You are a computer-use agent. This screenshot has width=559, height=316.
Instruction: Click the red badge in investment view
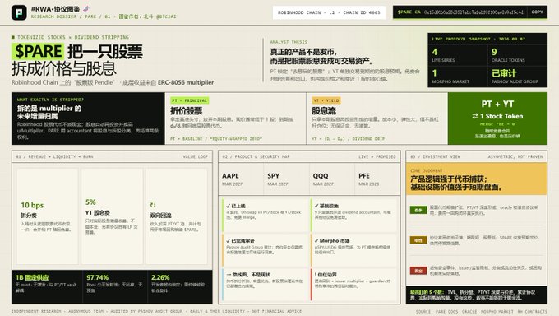coord(418,271)
